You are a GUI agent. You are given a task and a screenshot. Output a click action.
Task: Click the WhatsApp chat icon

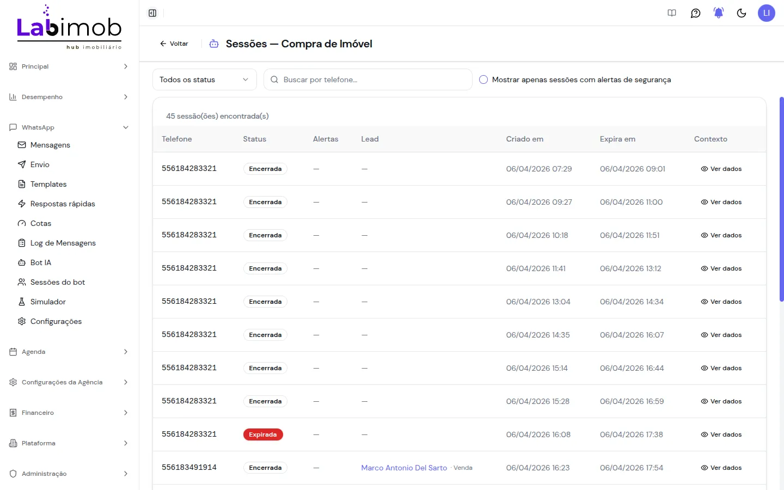click(x=13, y=127)
